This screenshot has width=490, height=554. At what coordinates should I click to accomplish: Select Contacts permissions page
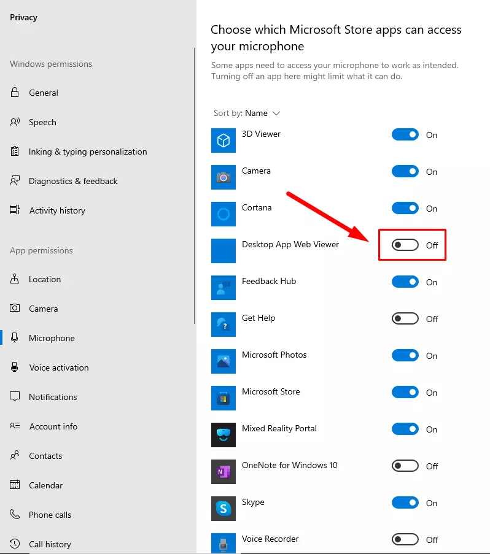[45, 456]
